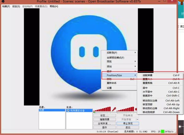Click the 丢失帧数: 0 (0.00%) status text
The width and height of the screenshot is (184, 135).
pyautogui.click(x=136, y=132)
